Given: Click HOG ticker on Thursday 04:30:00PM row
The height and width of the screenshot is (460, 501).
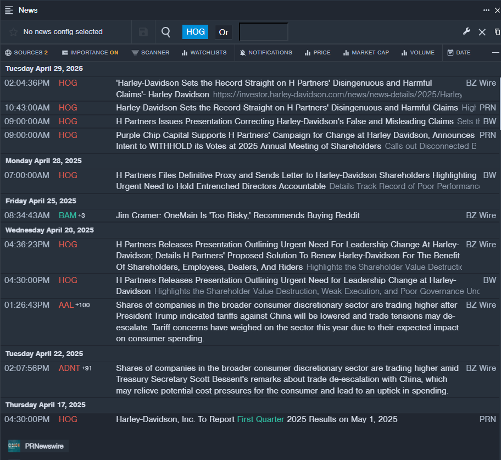Looking at the screenshot, I should click(x=68, y=419).
